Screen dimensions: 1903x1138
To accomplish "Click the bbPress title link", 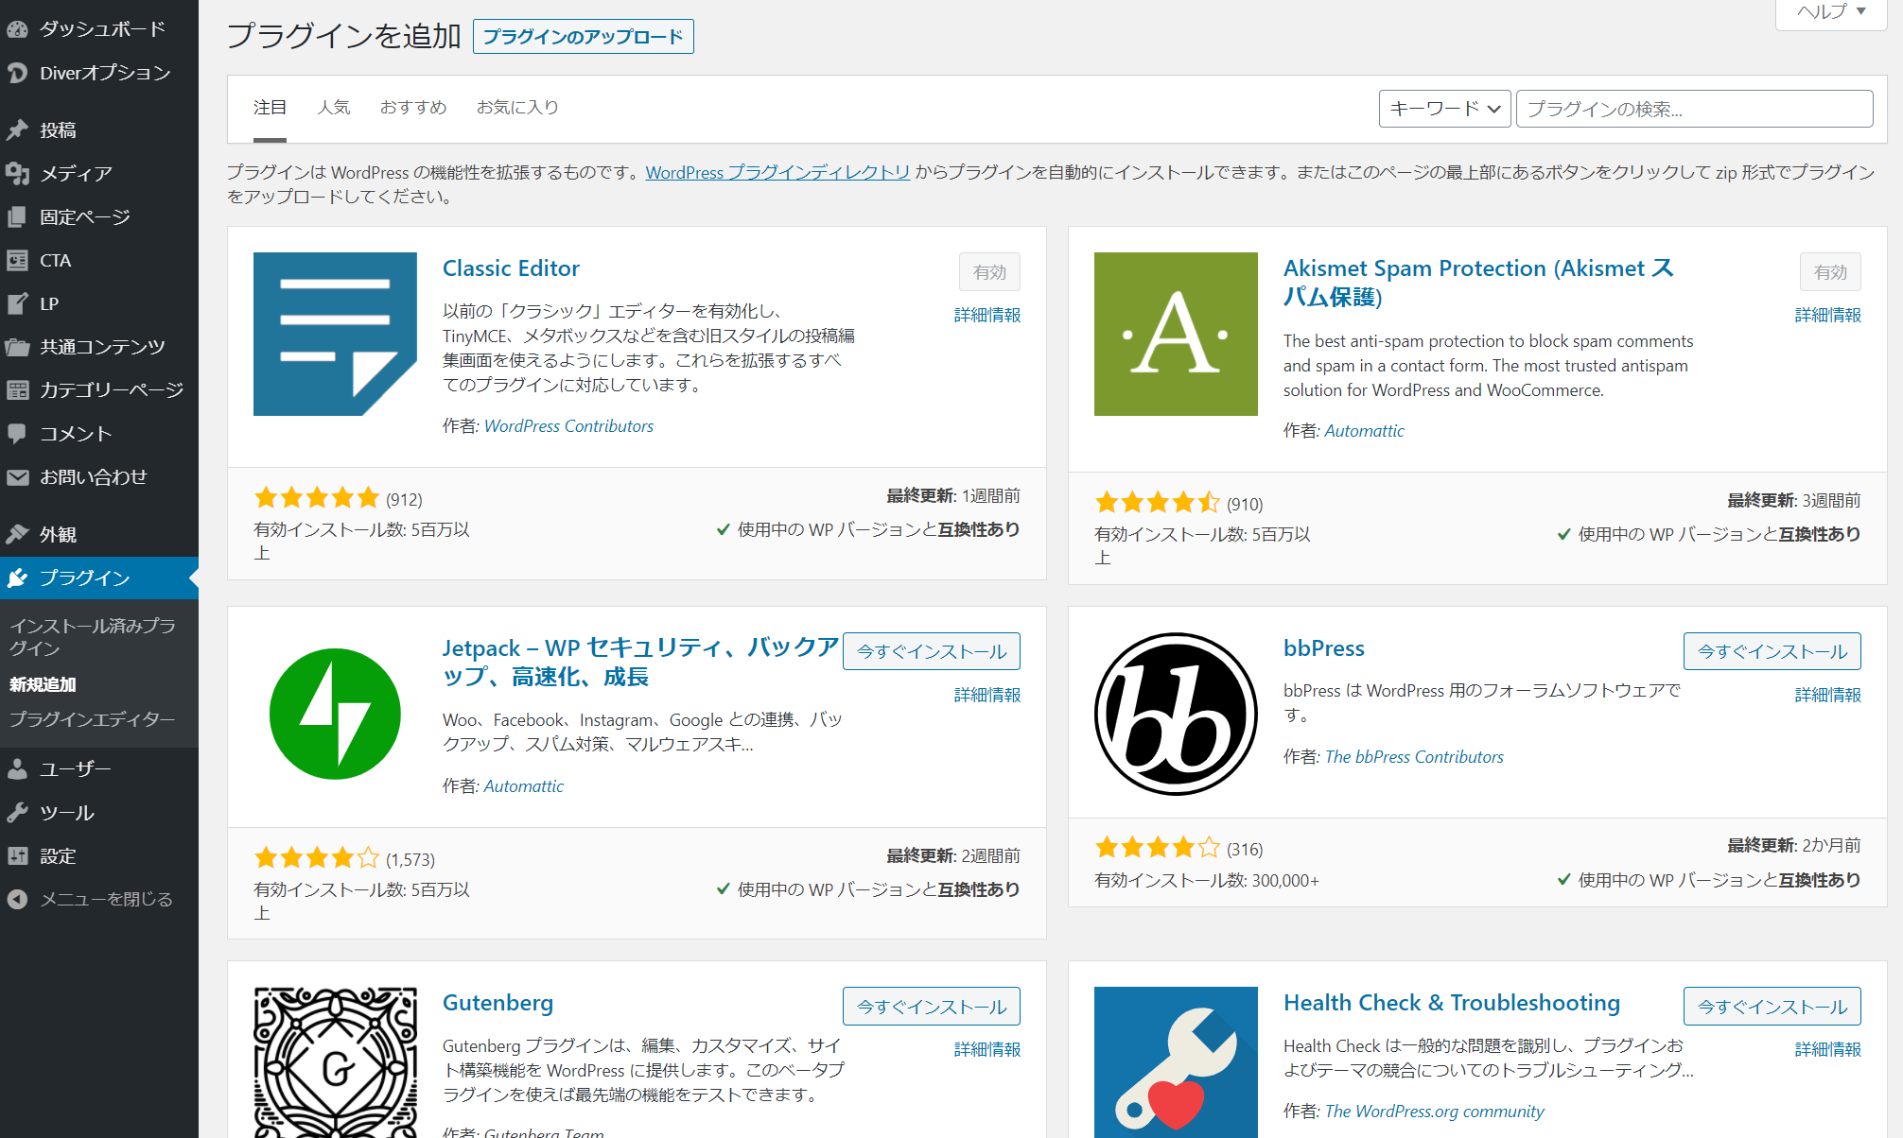I will [1323, 648].
